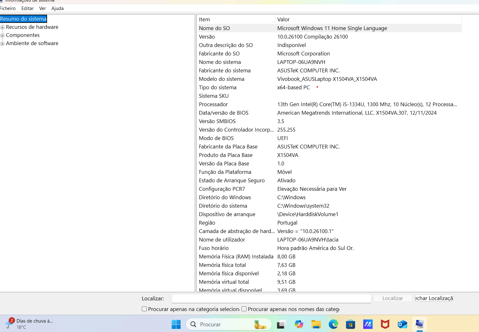Click the C:\Windows\system32 value

[x=303, y=206]
